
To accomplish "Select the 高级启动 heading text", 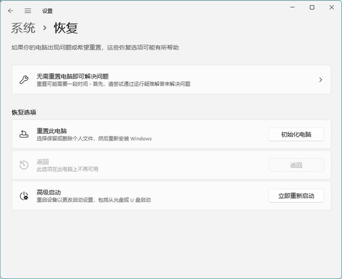I will coord(48,192).
